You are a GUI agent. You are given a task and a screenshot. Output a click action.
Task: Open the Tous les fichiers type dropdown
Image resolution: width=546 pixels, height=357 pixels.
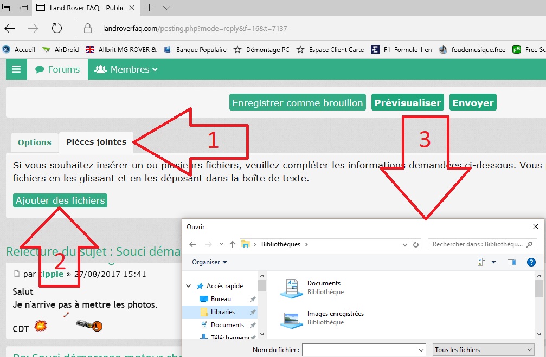484,350
